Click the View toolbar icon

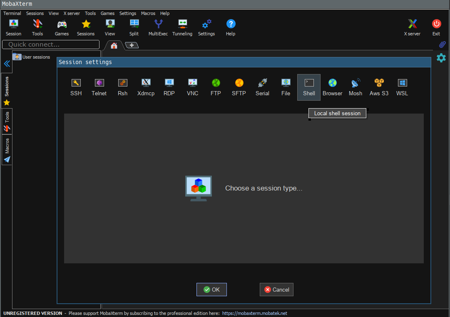[110, 27]
